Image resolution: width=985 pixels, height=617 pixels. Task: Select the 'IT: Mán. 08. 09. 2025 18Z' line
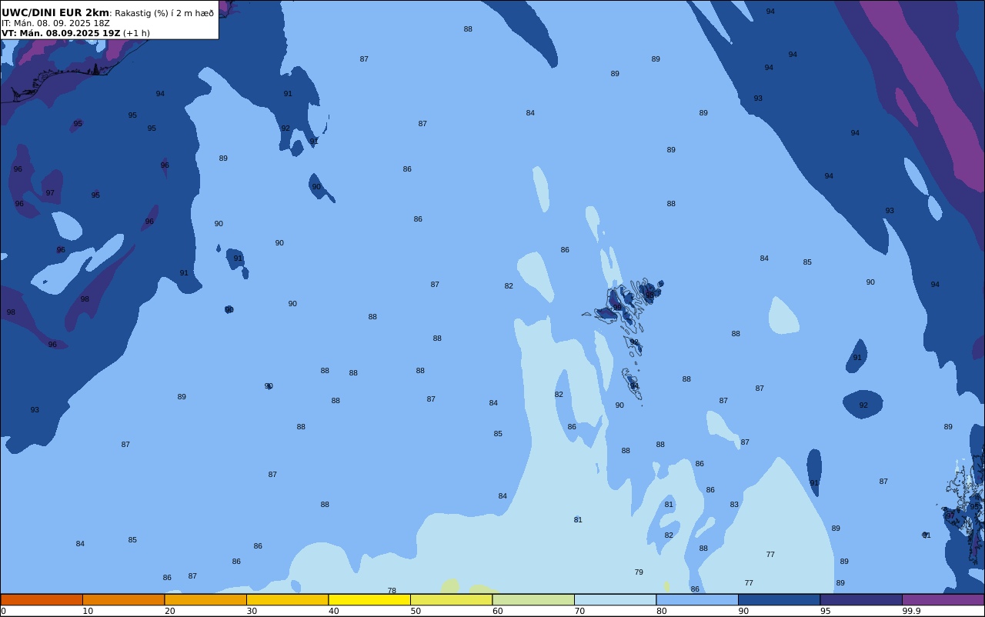point(55,23)
